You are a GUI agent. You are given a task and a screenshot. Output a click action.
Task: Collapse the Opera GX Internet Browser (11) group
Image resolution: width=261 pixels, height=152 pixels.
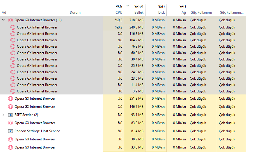click(x=3, y=20)
